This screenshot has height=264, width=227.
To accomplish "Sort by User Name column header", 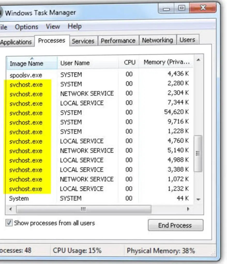I will 88,63.
